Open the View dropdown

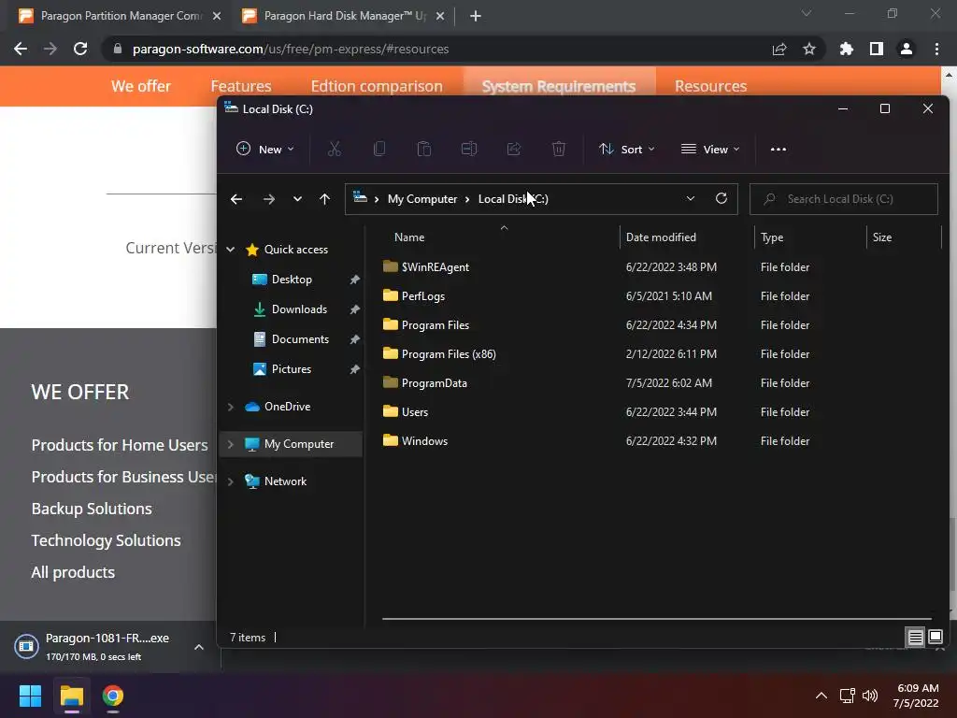coord(710,149)
